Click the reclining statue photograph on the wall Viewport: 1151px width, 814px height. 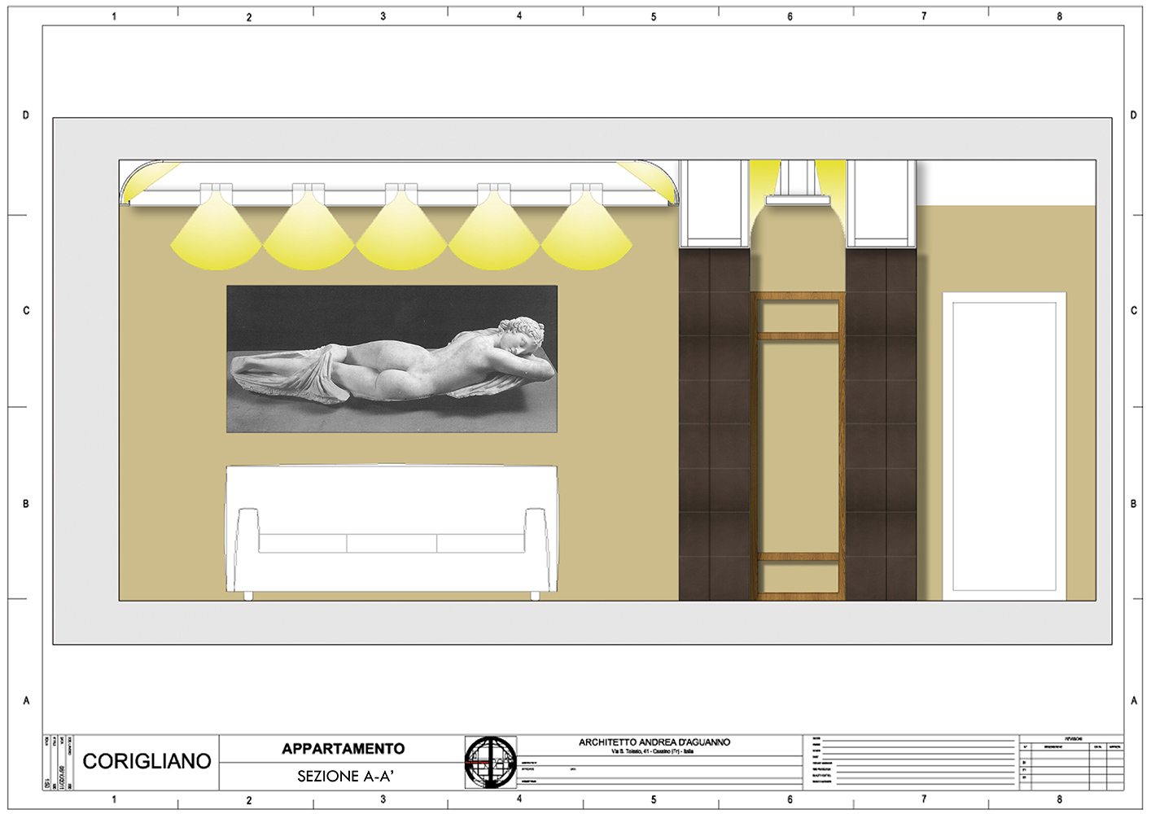[x=392, y=358]
